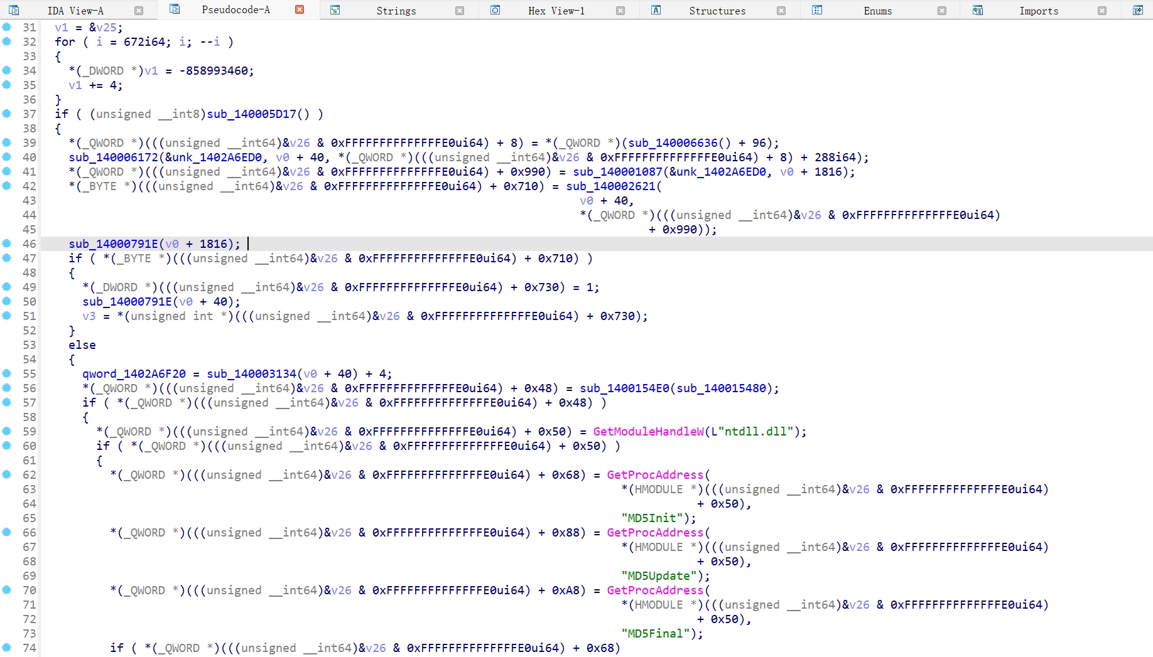Click the "MD5Init" string literal
Image resolution: width=1153 pixels, height=657 pixels.
click(651, 518)
